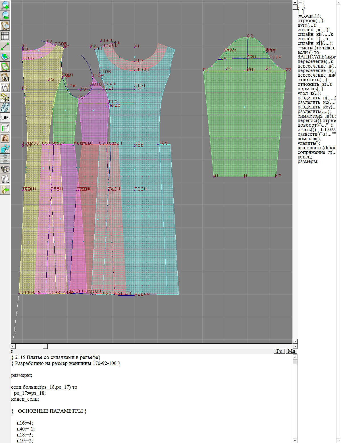The image size is (341, 443).
Task: Click the zoom in magnifier icon
Action: (5, 5)
